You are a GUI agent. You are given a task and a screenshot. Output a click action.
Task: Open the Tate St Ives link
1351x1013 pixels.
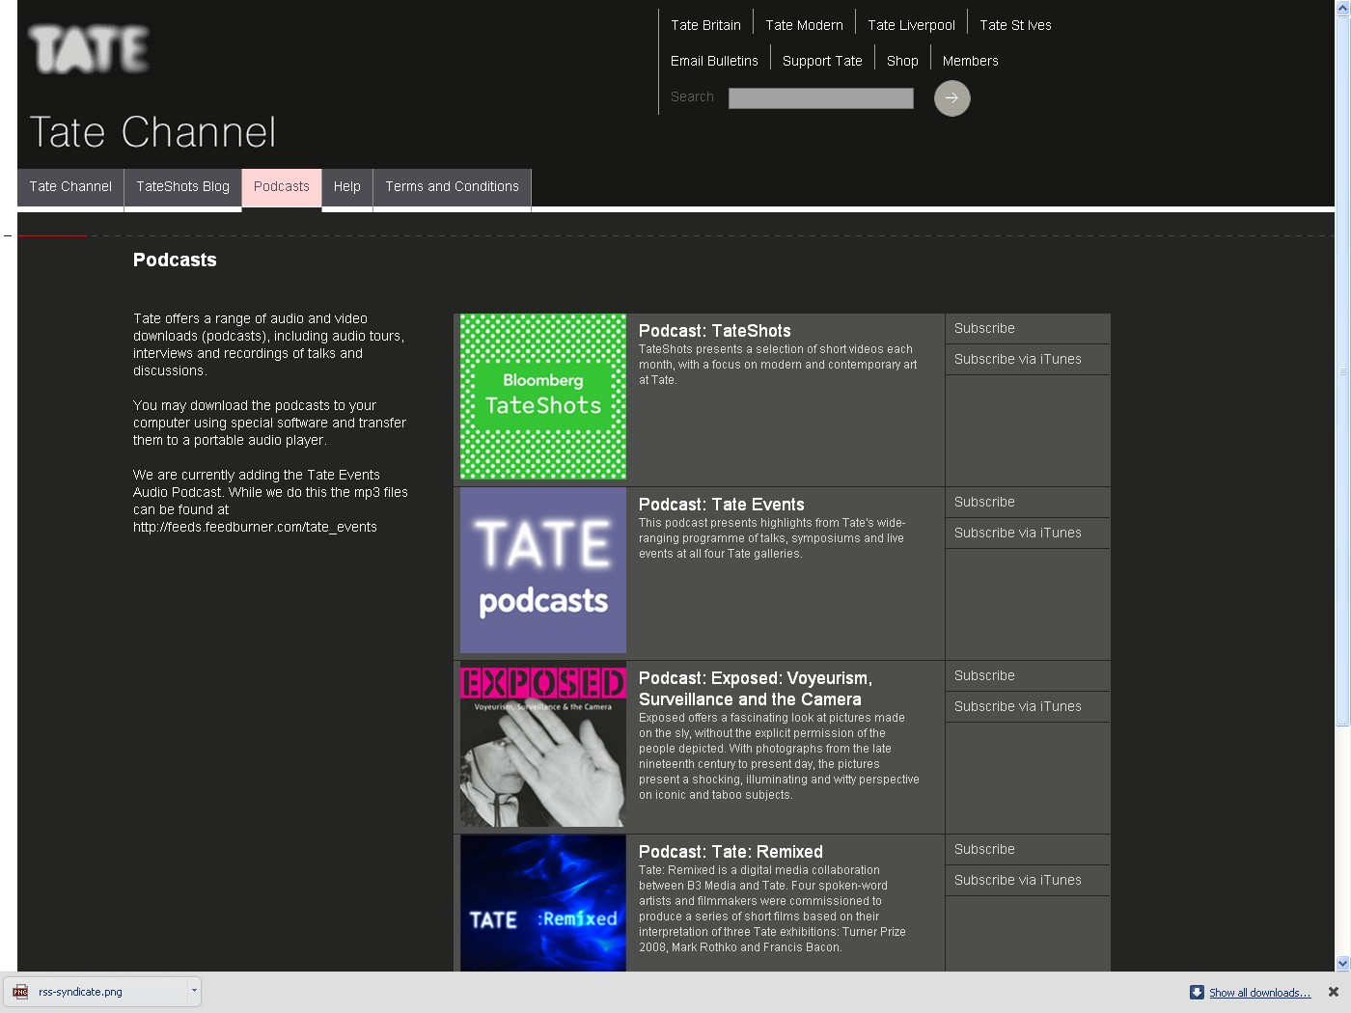[x=1016, y=25]
